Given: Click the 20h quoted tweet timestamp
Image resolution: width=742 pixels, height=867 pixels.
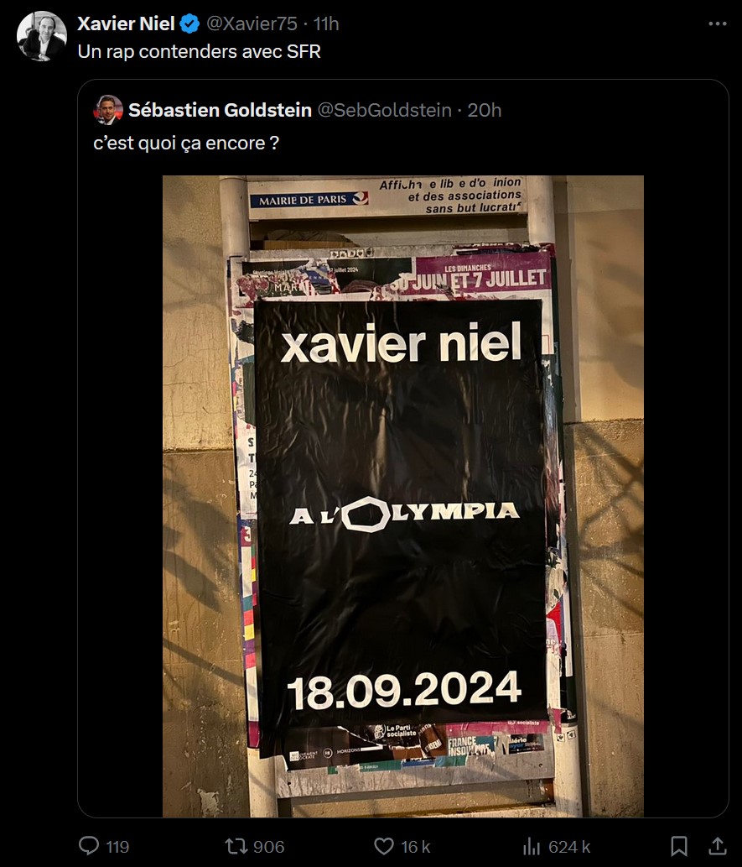Looking at the screenshot, I should click(485, 110).
